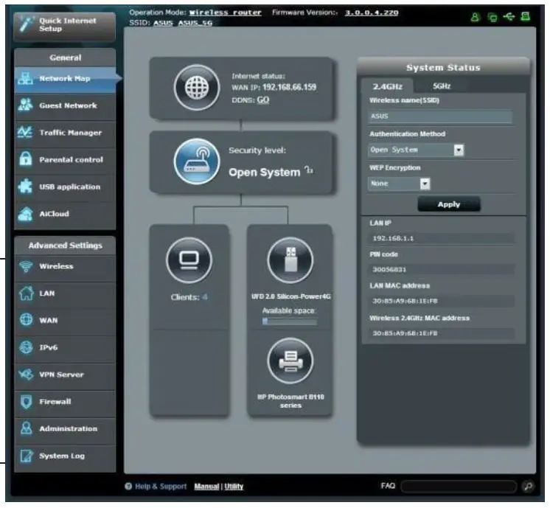Click the Administration user icon

(27, 428)
